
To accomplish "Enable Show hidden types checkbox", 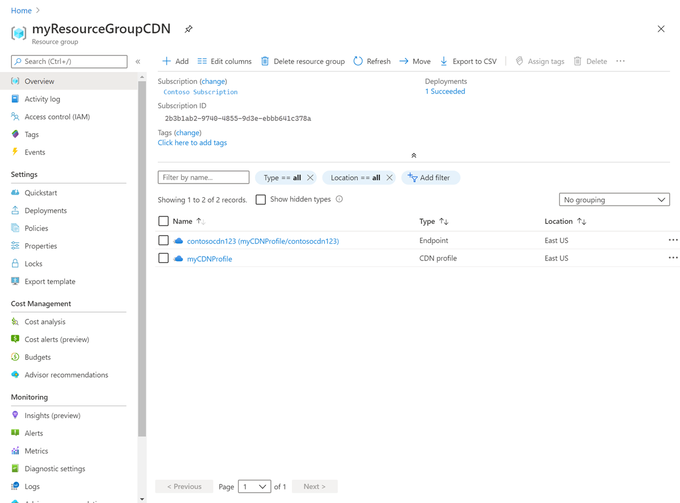I will [x=261, y=199].
